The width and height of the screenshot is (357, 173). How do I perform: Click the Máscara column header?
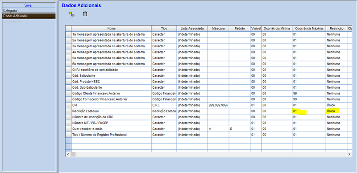[218, 29]
